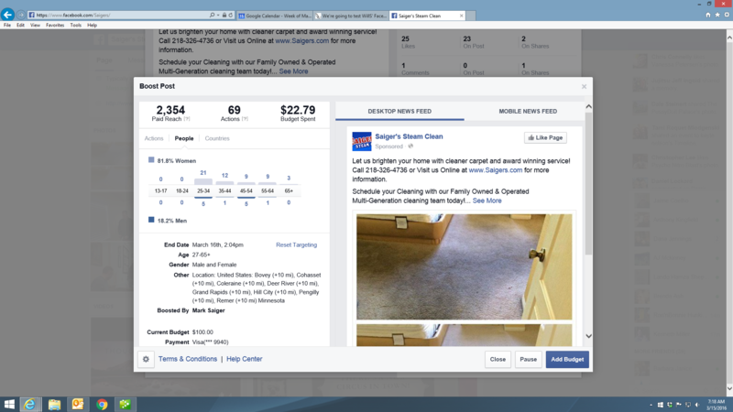Close the Saiger's Steam Clean browser tab
733x412 pixels.
(x=462, y=16)
